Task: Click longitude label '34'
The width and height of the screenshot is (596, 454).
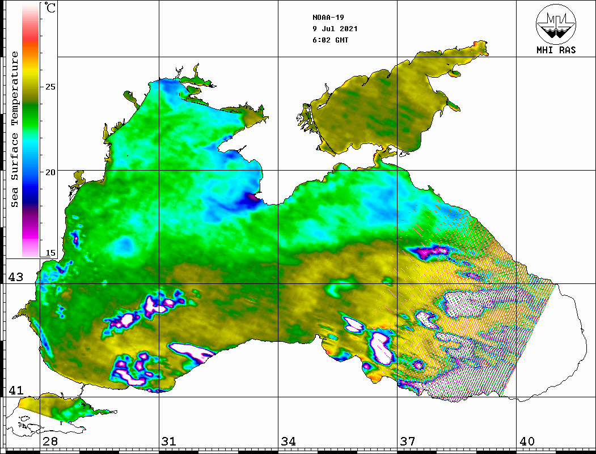Action: 288,441
